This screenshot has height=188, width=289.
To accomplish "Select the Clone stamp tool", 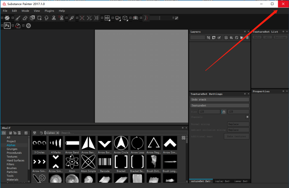I will tap(54, 18).
